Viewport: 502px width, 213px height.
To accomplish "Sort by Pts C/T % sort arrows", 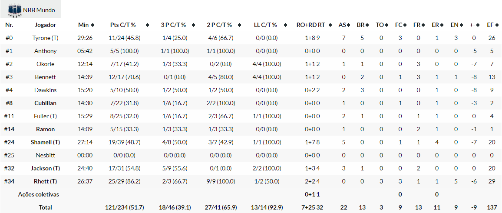I will pyautogui.click(x=148, y=25).
